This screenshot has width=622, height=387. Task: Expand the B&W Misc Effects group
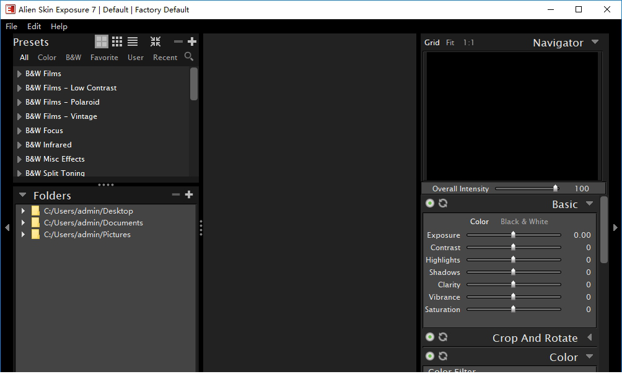(x=19, y=159)
